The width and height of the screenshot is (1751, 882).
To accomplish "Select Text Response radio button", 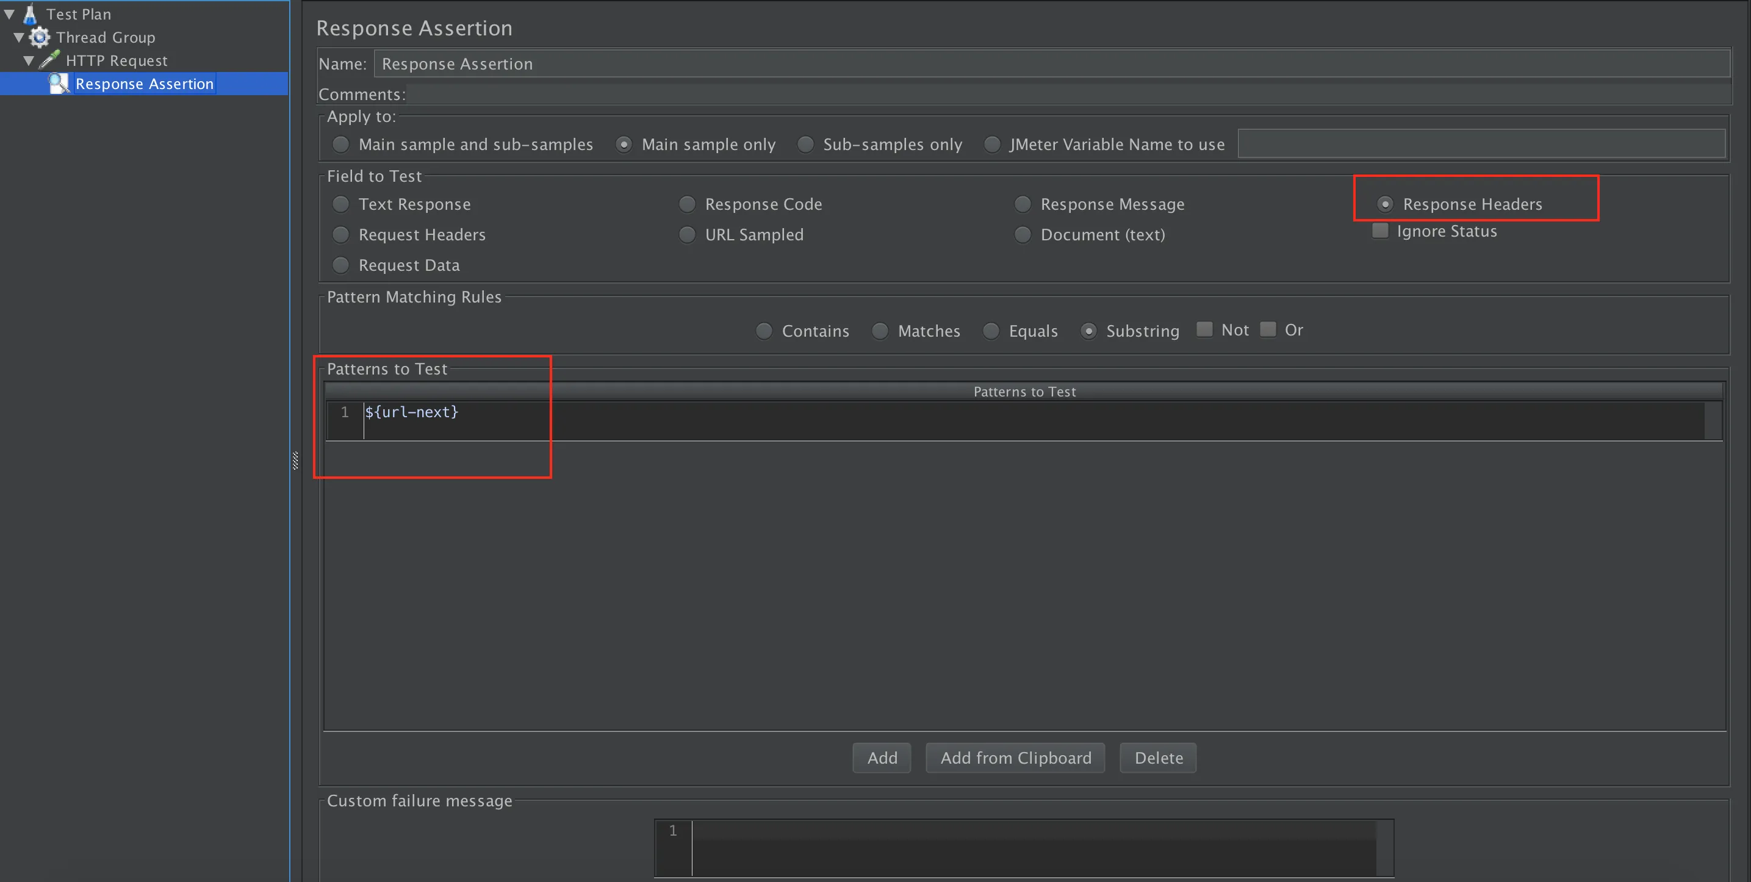I will pos(340,204).
